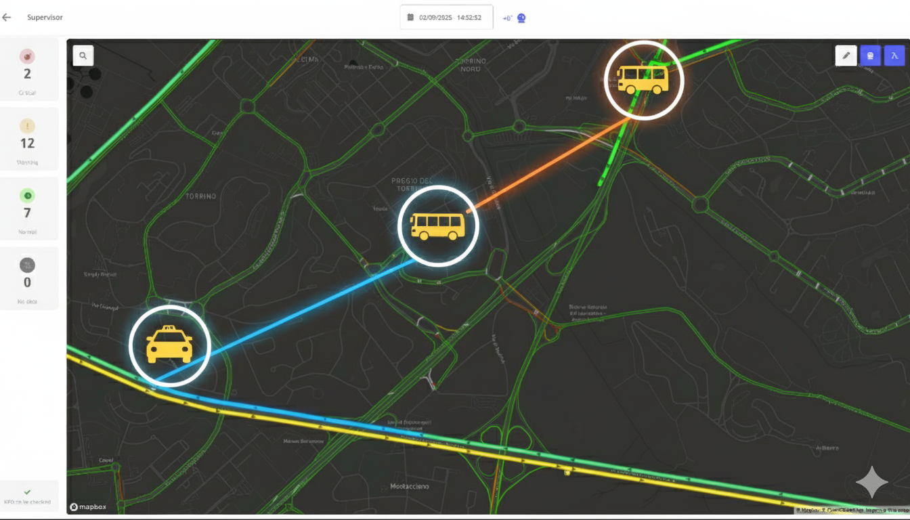Toggle the blue bus layer button
This screenshot has width=910, height=520.
[870, 56]
